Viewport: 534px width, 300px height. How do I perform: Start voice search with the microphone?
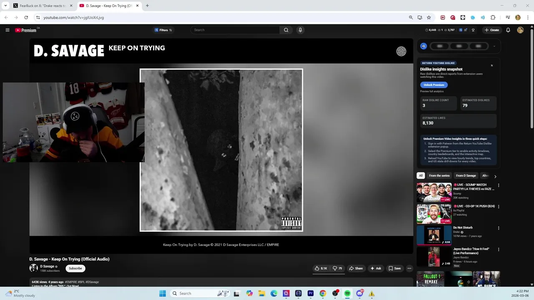click(x=300, y=30)
